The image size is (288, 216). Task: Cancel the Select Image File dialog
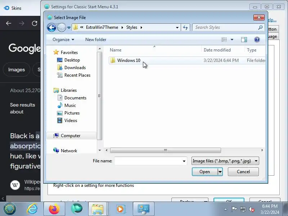coord(243,172)
